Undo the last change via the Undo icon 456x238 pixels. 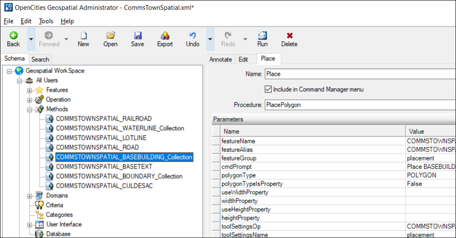[192, 39]
